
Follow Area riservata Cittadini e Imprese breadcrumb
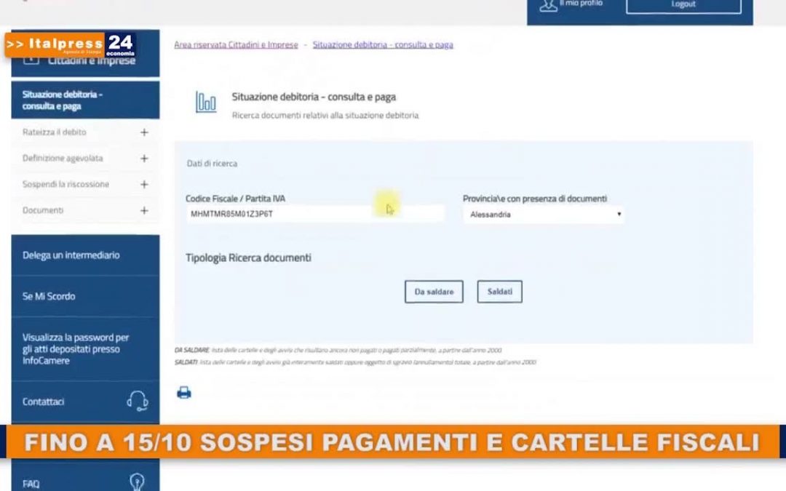coord(236,44)
